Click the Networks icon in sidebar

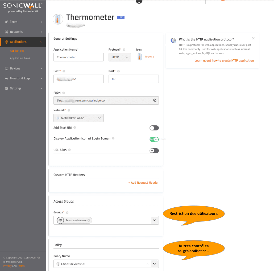7,32
